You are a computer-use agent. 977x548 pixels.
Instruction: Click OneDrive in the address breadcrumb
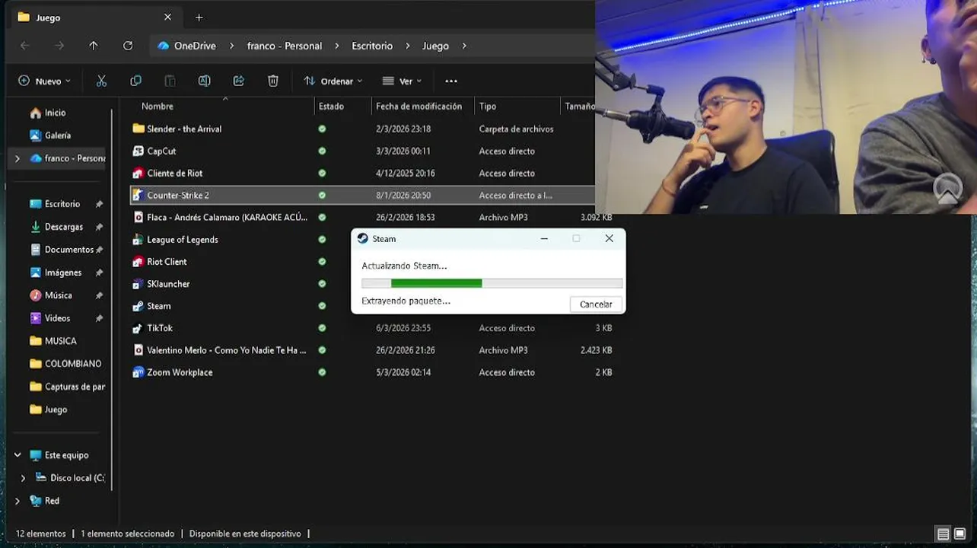[x=195, y=46]
